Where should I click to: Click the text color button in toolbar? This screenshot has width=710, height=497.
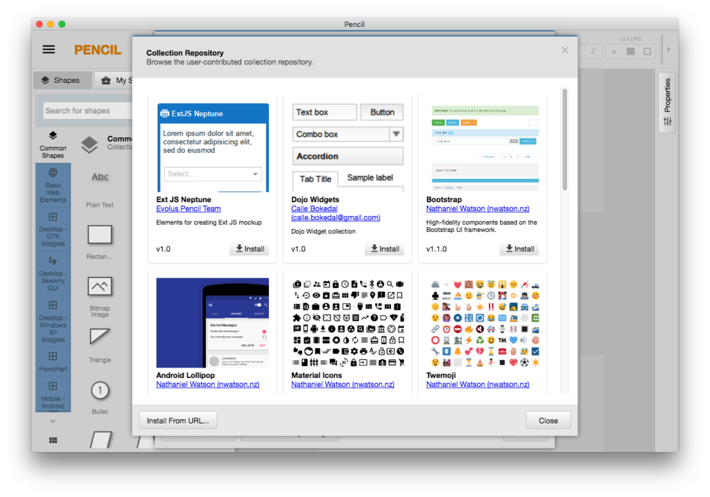tap(614, 51)
